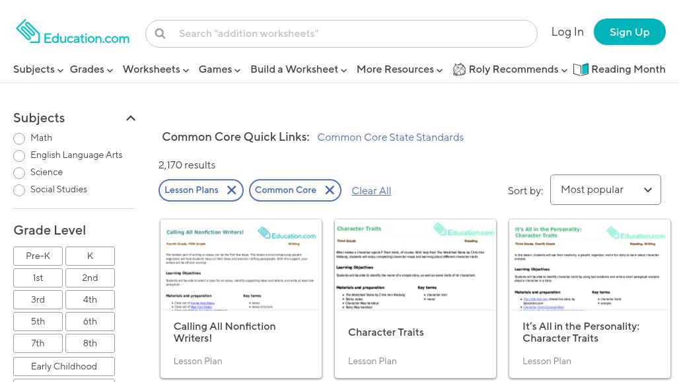Viewport: 679px width, 382px height.
Task: Open the Grades menu
Action: click(x=91, y=69)
